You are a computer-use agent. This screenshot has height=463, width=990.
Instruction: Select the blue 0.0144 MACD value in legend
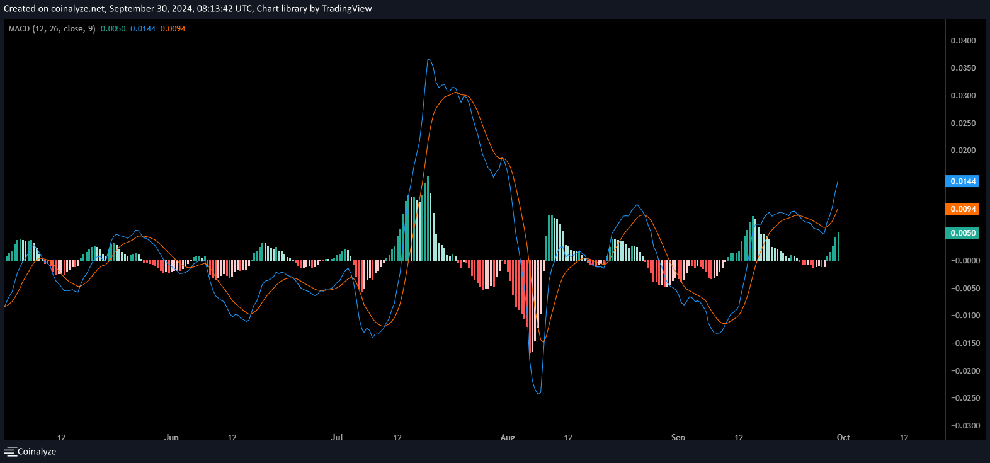(143, 29)
